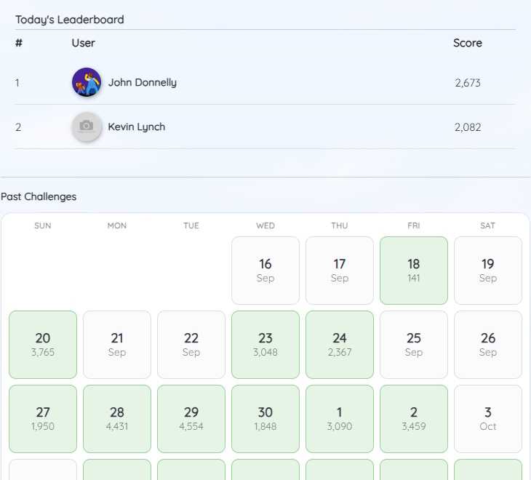Open the 1 challenge scoring 3,090
Screen dimensions: 531x480
[x=339, y=419]
